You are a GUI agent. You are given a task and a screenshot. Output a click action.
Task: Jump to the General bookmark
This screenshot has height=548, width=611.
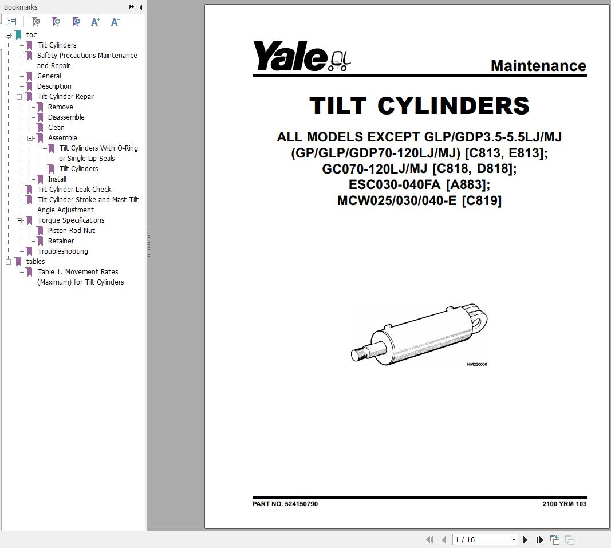[49, 76]
